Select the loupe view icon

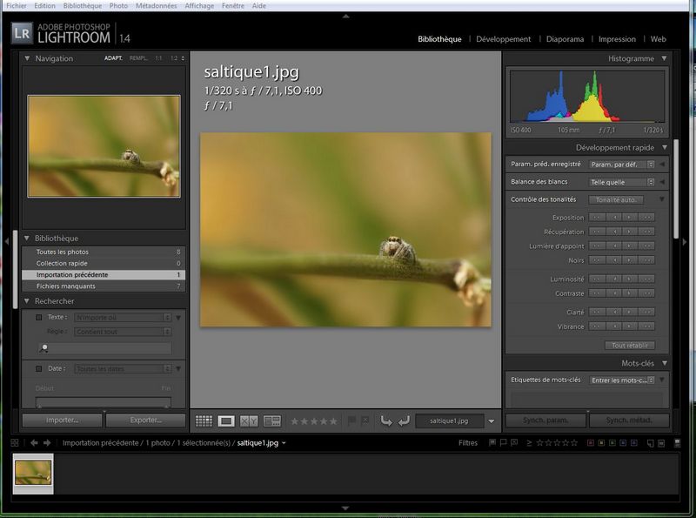coord(226,421)
